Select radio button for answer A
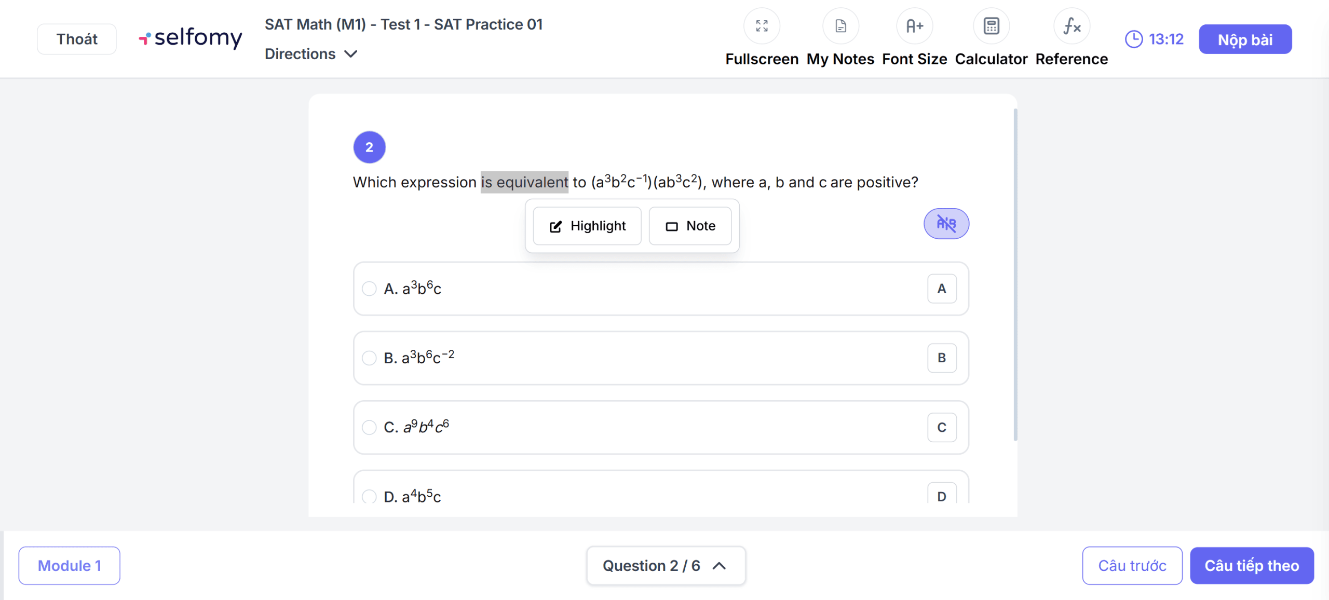The image size is (1329, 600). click(x=369, y=289)
